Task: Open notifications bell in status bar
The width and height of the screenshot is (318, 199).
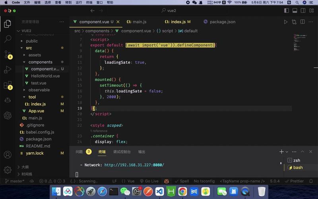Action: (311, 181)
